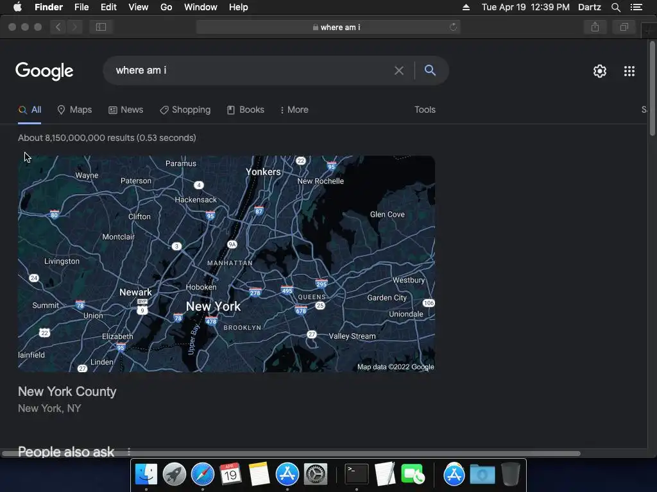
Task: Select the All results tab
Action: pyautogui.click(x=30, y=110)
